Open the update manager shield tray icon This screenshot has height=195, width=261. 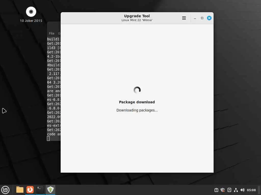coord(223,190)
